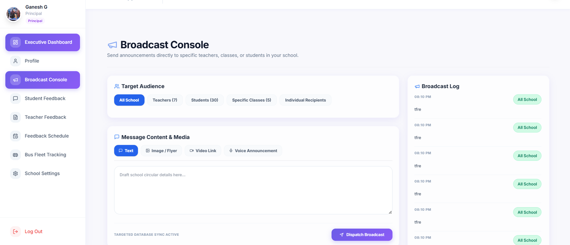570x245 pixels.
Task: Switch to the Video Link tab
Action: (x=203, y=151)
